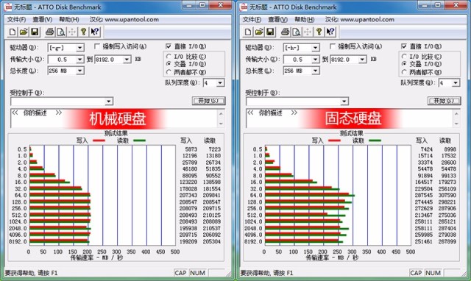
Task: Toggle 强制写入访问 checkbox in right window
Action: point(333,46)
